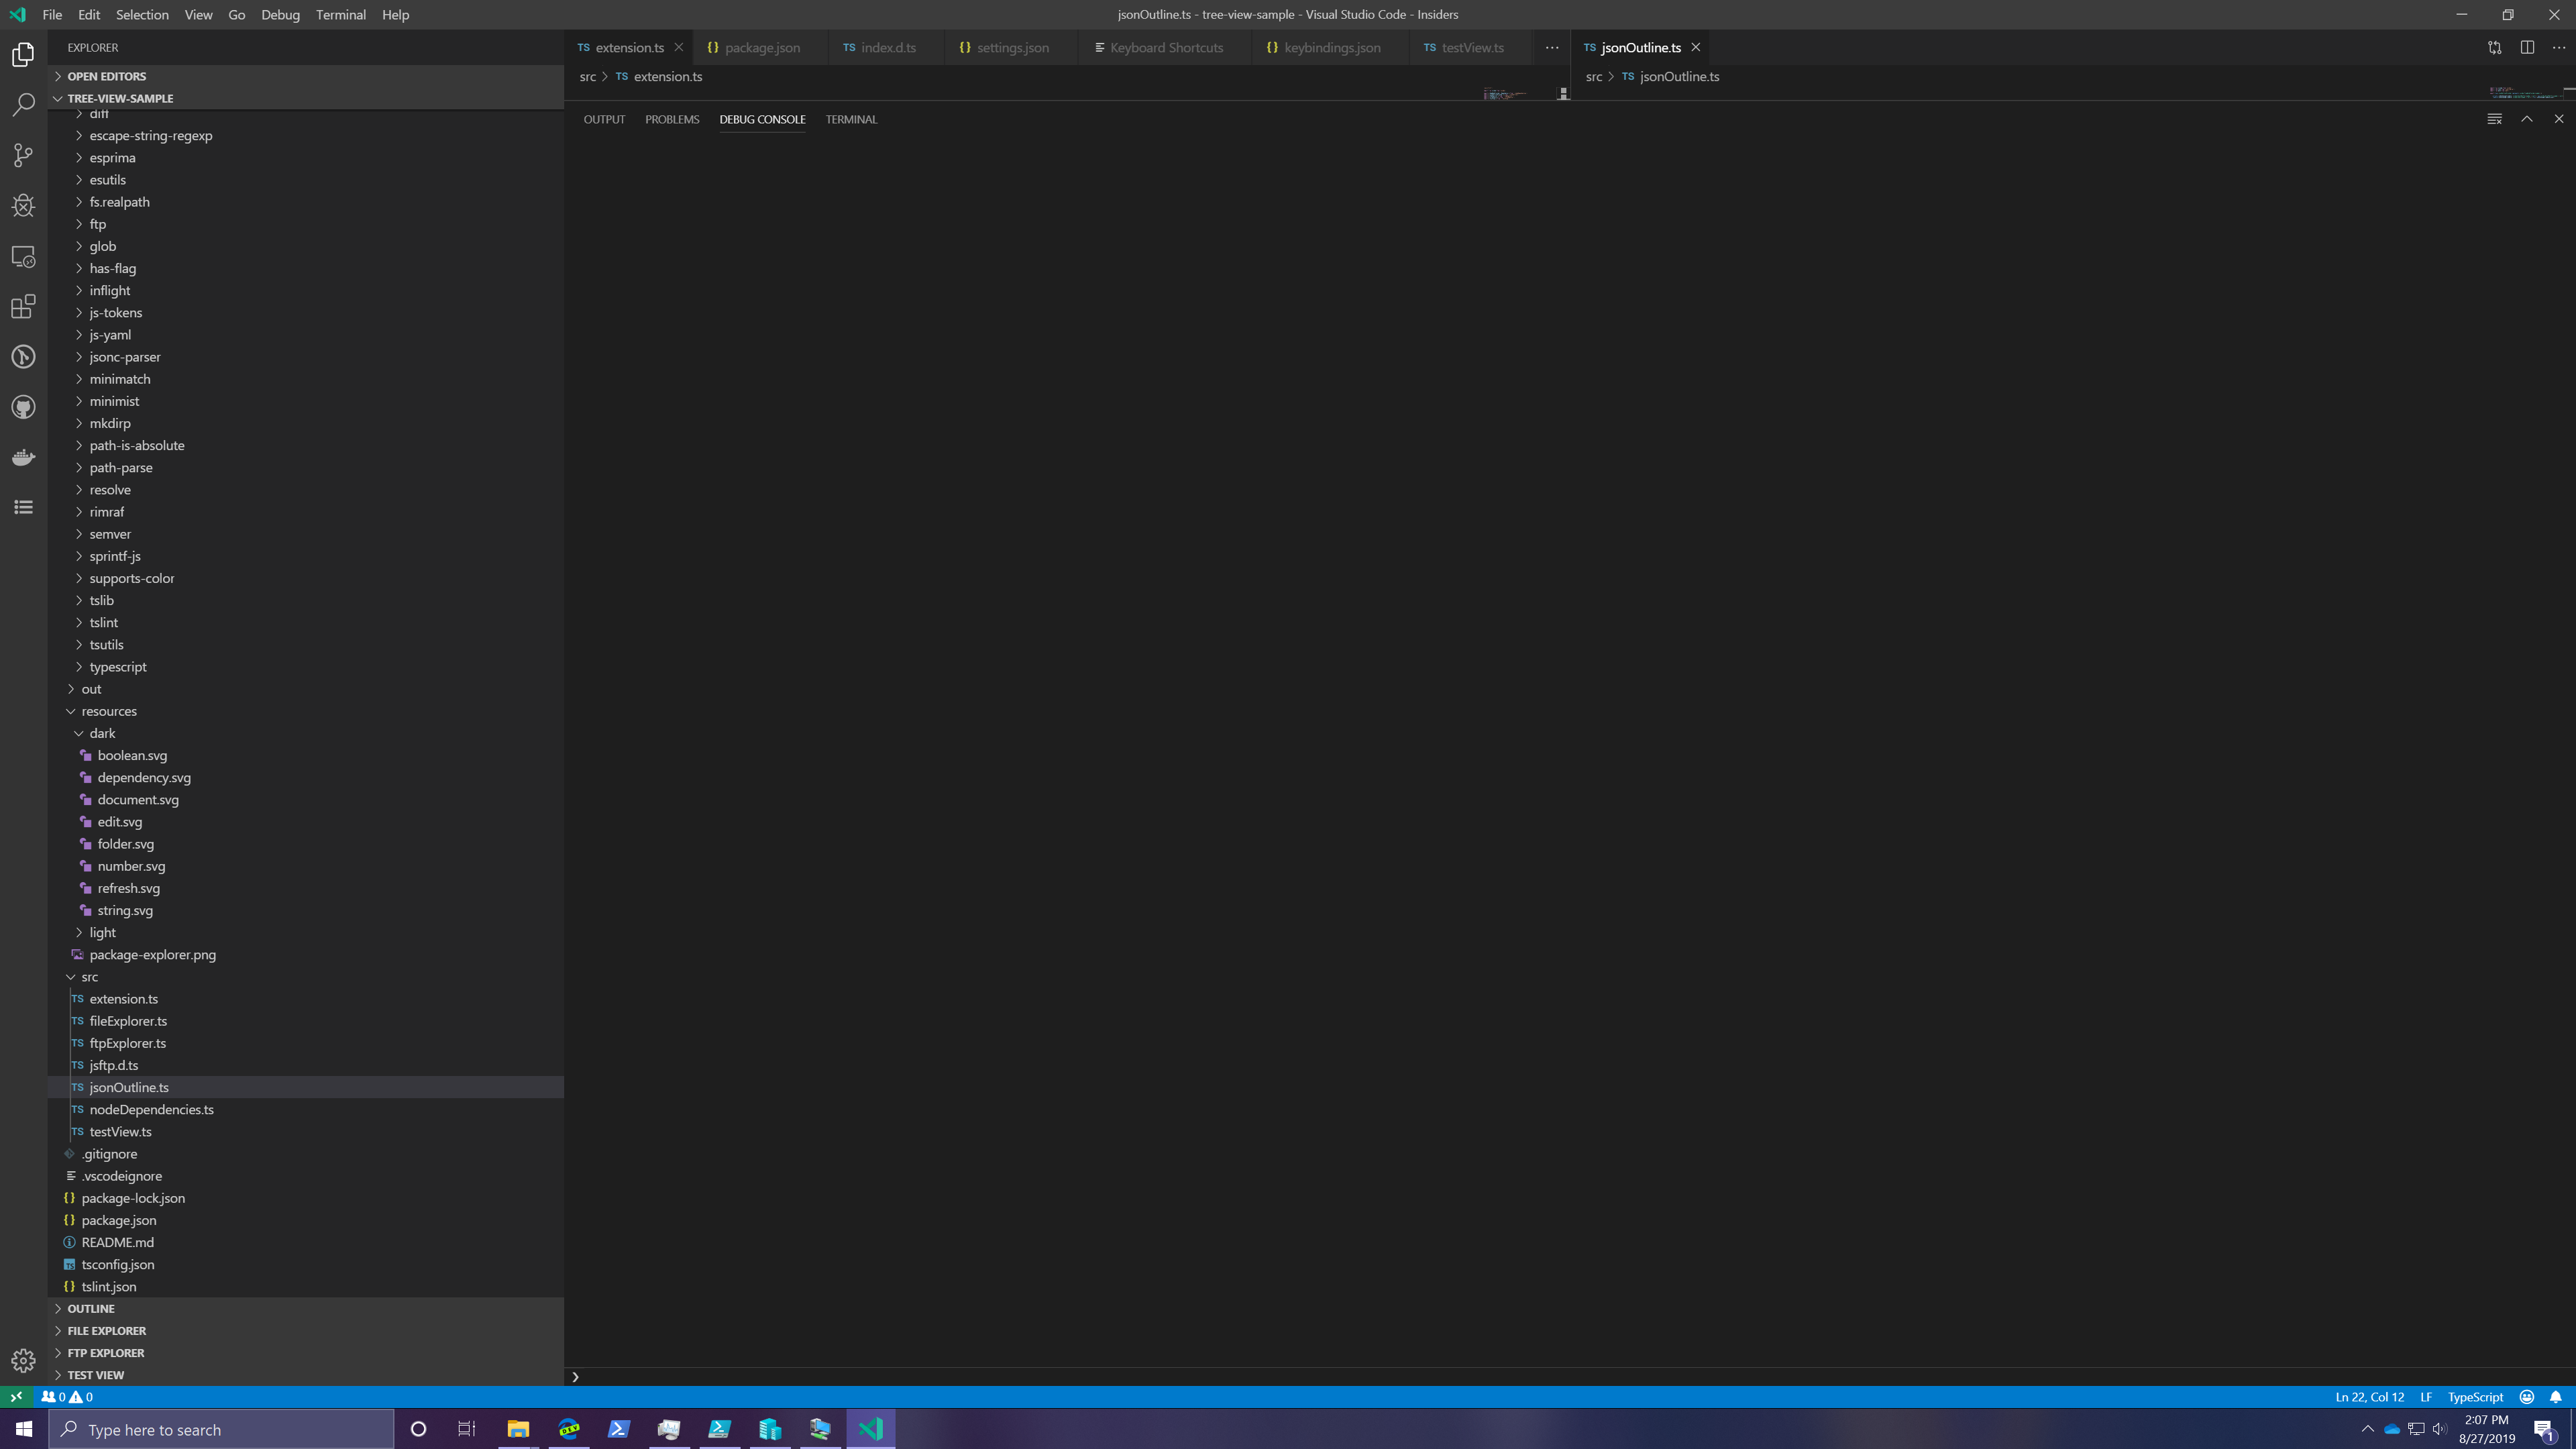Collapse the resources folder

pyautogui.click(x=306, y=711)
